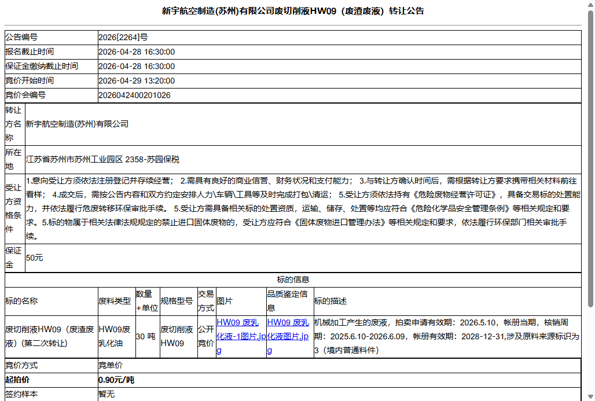This screenshot has height=401, width=595.
Task: Click the 图片 column header
Action: pos(241,301)
